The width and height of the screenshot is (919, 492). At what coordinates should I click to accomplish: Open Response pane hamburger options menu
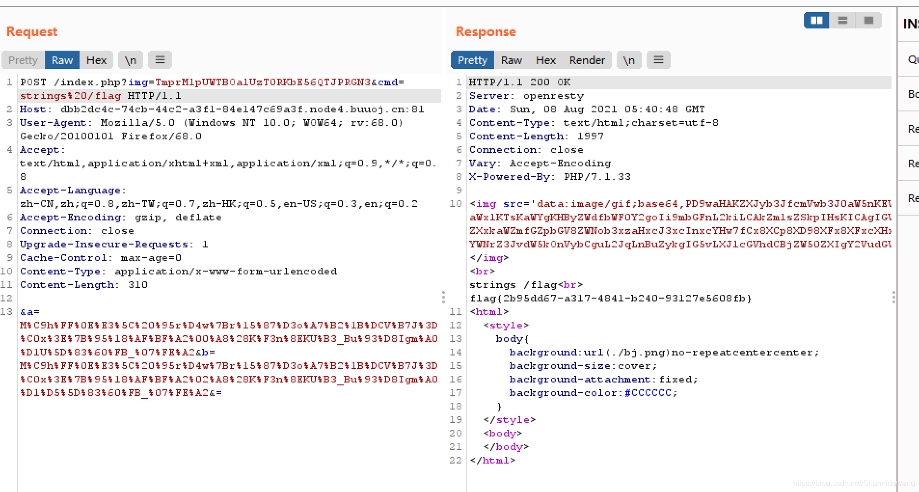659,60
